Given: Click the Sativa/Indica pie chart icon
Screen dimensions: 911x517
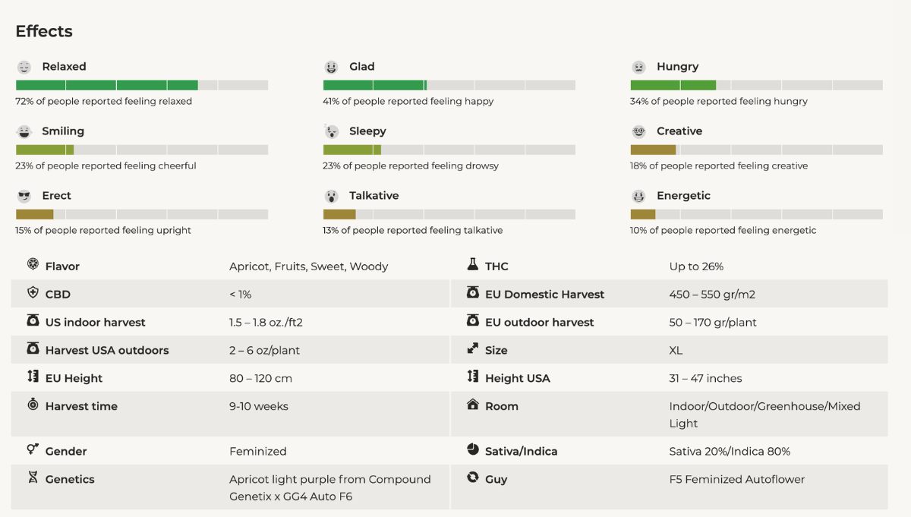Looking at the screenshot, I should coord(472,450).
